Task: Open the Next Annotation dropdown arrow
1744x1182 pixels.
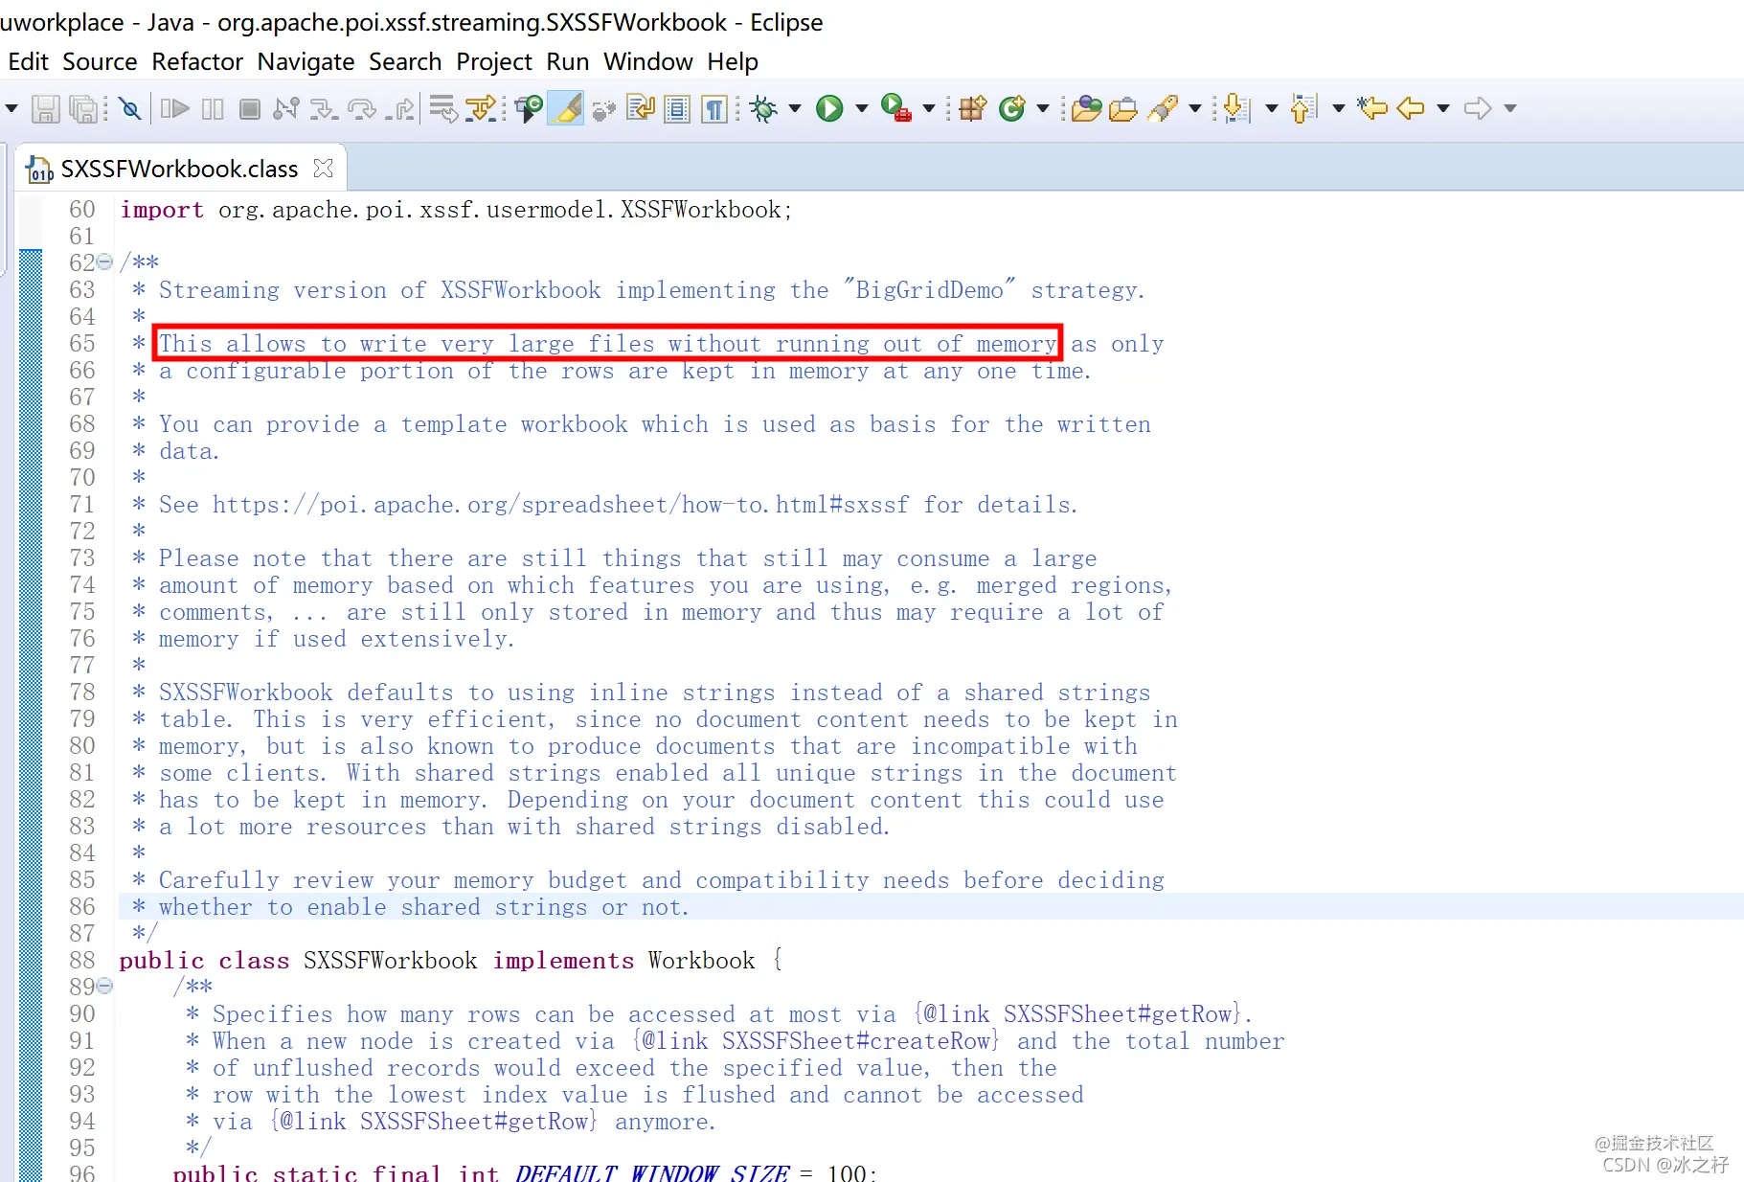Action: point(1272,108)
